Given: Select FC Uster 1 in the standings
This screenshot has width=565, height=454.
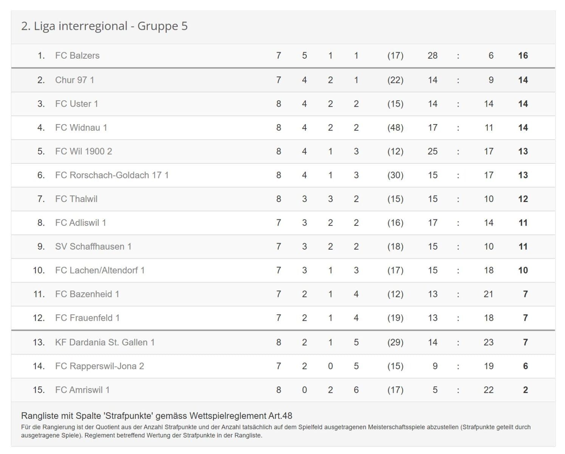Looking at the screenshot, I should (76, 104).
